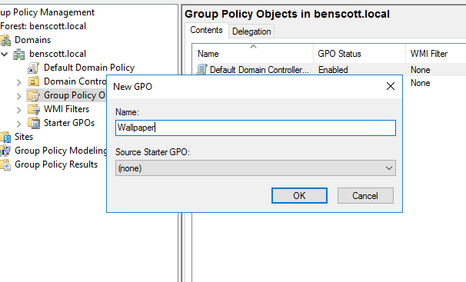Click the Domain Controllers folder icon

pyautogui.click(x=34, y=81)
